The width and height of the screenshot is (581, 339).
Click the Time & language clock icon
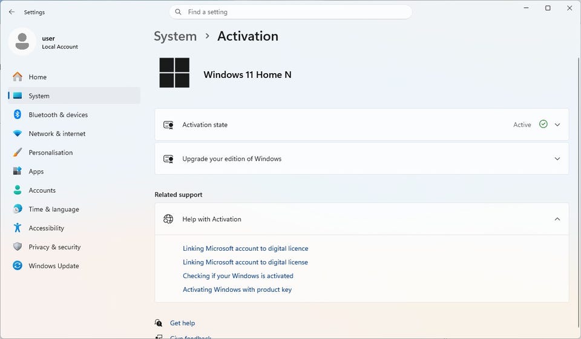click(x=18, y=209)
